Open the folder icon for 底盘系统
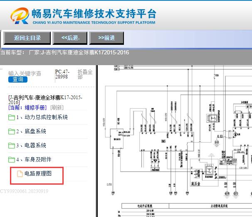Screen dimensions: 252x217 [x=12, y=132]
